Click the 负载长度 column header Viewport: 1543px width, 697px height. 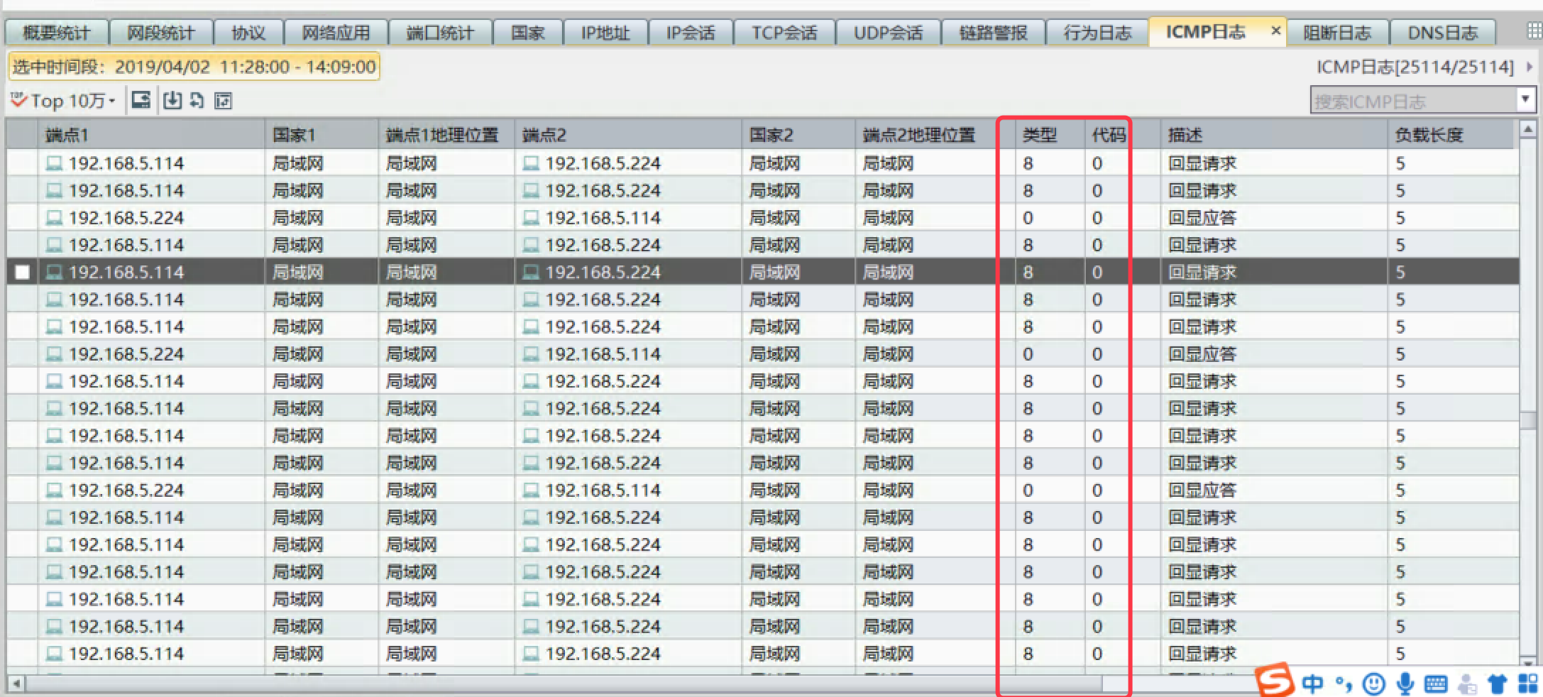coord(1428,134)
